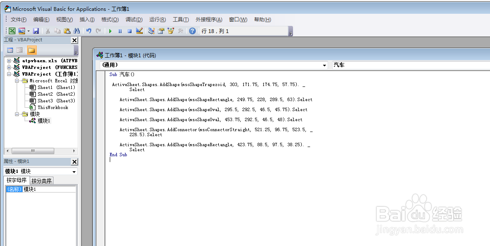The height and width of the screenshot is (246, 490).
Task: Expand the atpvbaen.xls project node
Action: [x=9, y=61]
